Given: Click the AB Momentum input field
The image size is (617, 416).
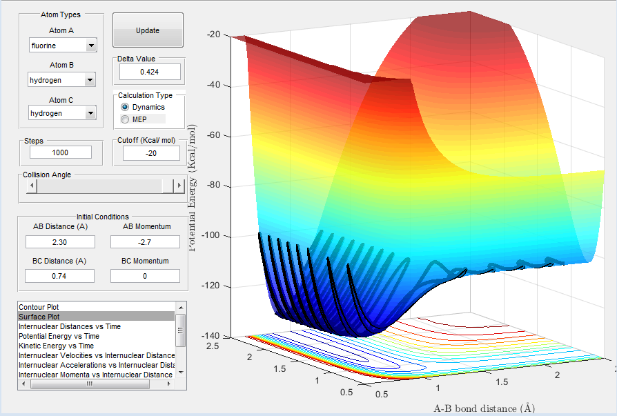Looking at the screenshot, I should coord(146,241).
